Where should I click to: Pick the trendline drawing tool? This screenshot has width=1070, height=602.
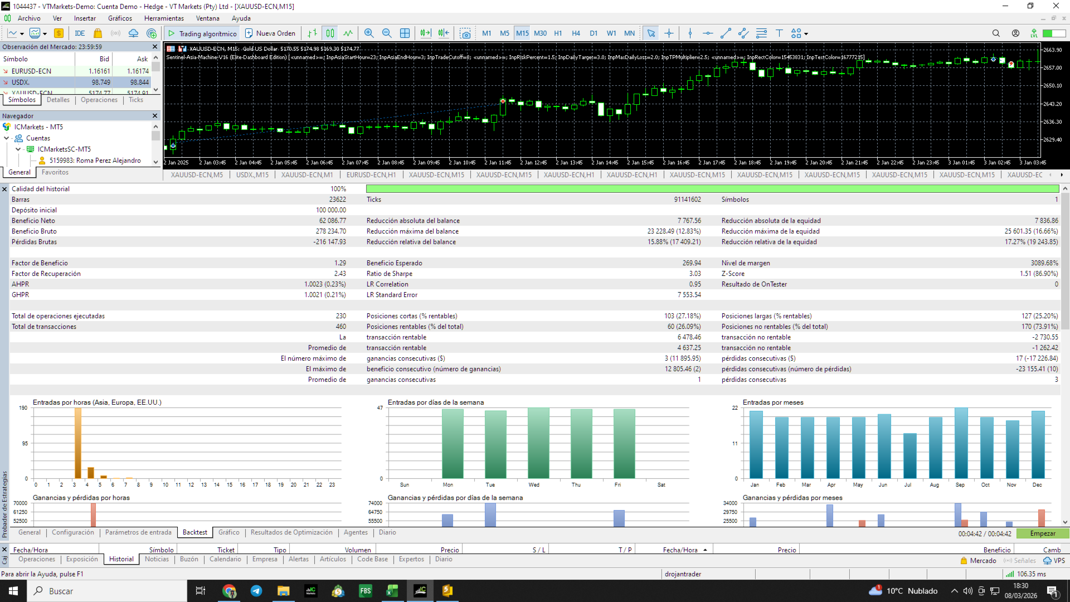726,33
